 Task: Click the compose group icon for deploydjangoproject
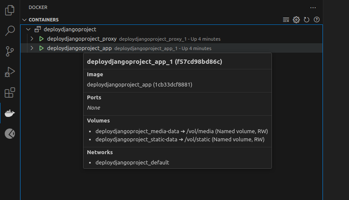[x=38, y=29]
